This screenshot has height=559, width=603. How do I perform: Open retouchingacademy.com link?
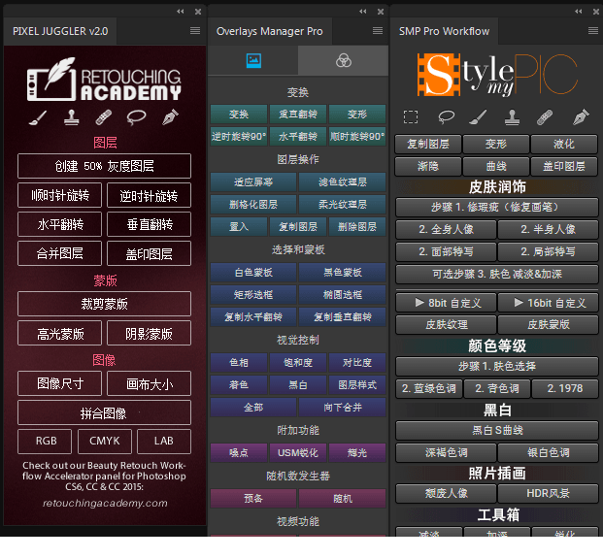click(x=105, y=503)
